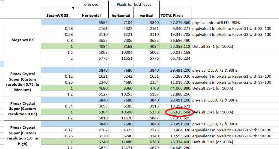Click the total 9,404,928 cell
The width and height of the screenshot is (279, 149).
tap(176, 130)
